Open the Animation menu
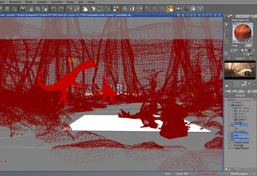257x176 pixels. coord(42,2)
